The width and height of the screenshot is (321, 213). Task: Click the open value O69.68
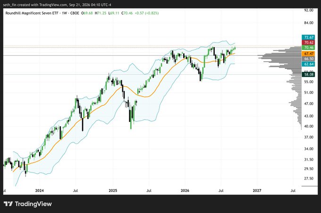(87, 13)
